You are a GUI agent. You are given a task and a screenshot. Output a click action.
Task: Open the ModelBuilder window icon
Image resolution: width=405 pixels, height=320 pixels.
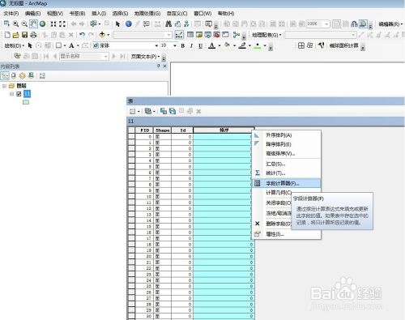click(237, 35)
